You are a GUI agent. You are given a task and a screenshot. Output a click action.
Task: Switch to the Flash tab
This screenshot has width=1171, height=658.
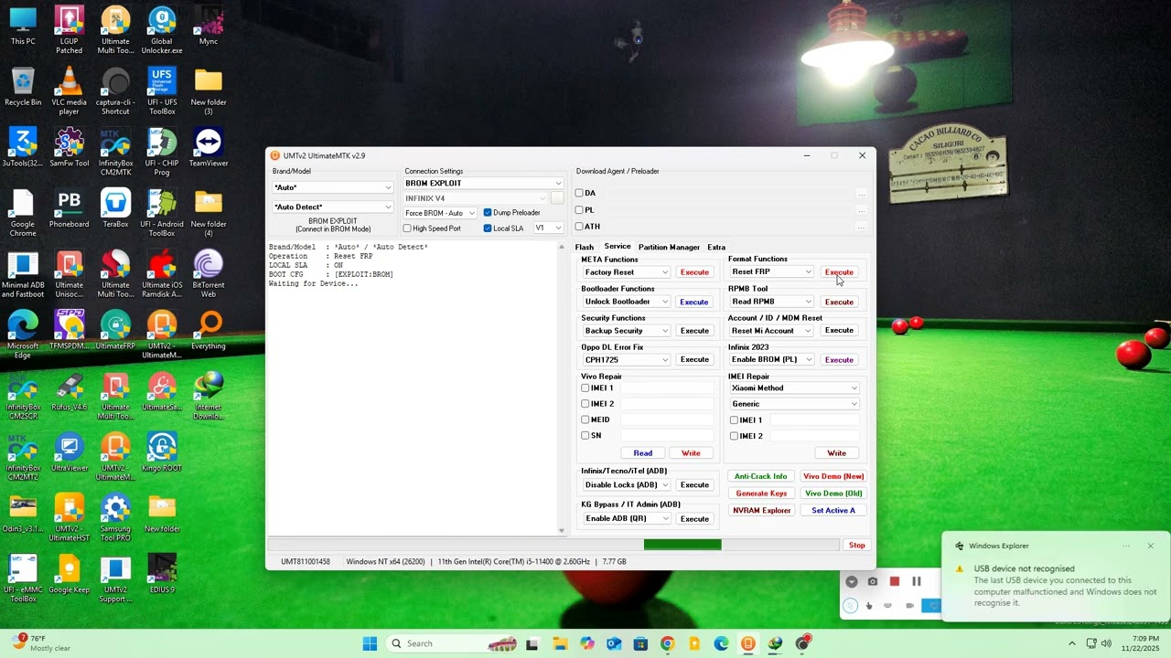point(584,247)
